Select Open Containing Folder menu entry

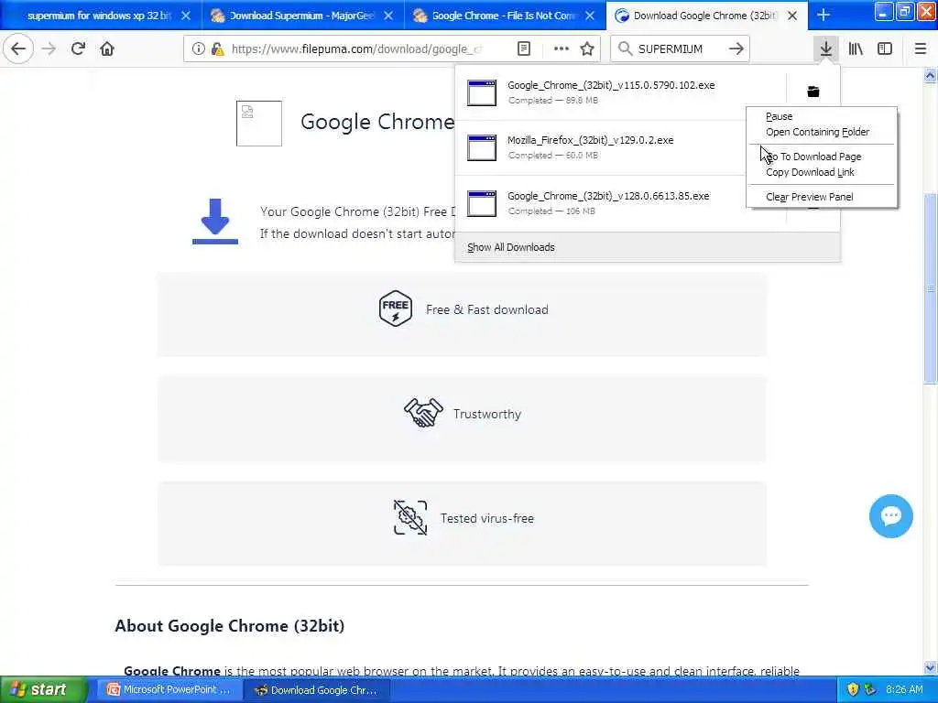click(x=822, y=132)
